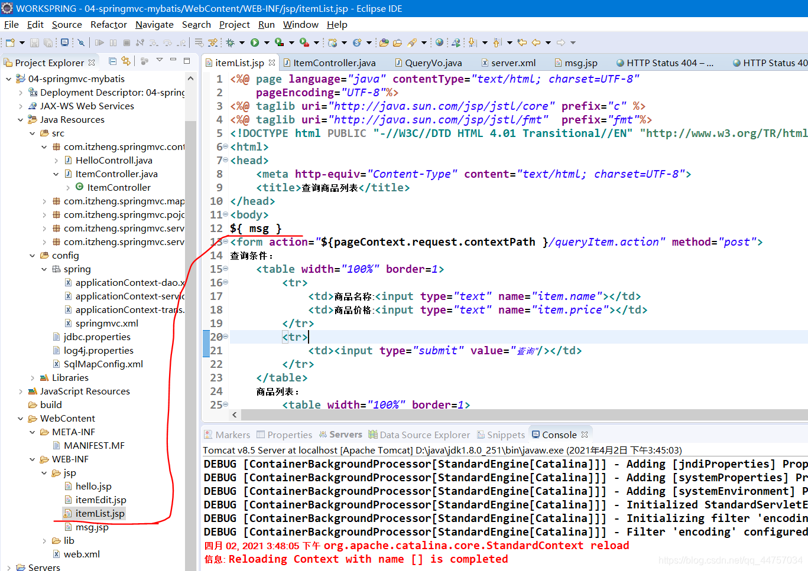The height and width of the screenshot is (571, 808).
Task: Collapse the html fold marker at line 6
Action: point(226,146)
